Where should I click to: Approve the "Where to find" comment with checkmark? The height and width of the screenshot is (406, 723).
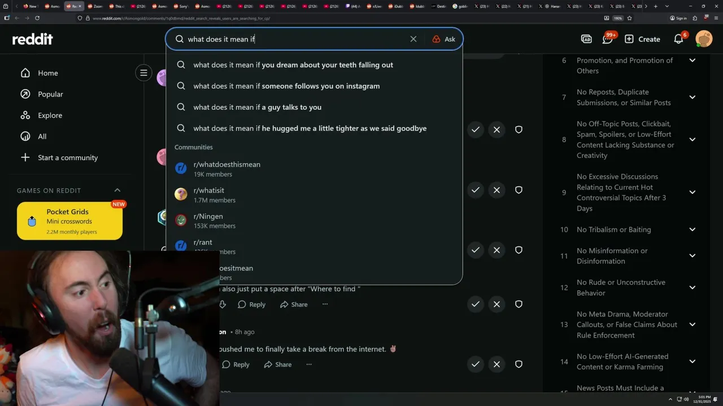[476, 304]
